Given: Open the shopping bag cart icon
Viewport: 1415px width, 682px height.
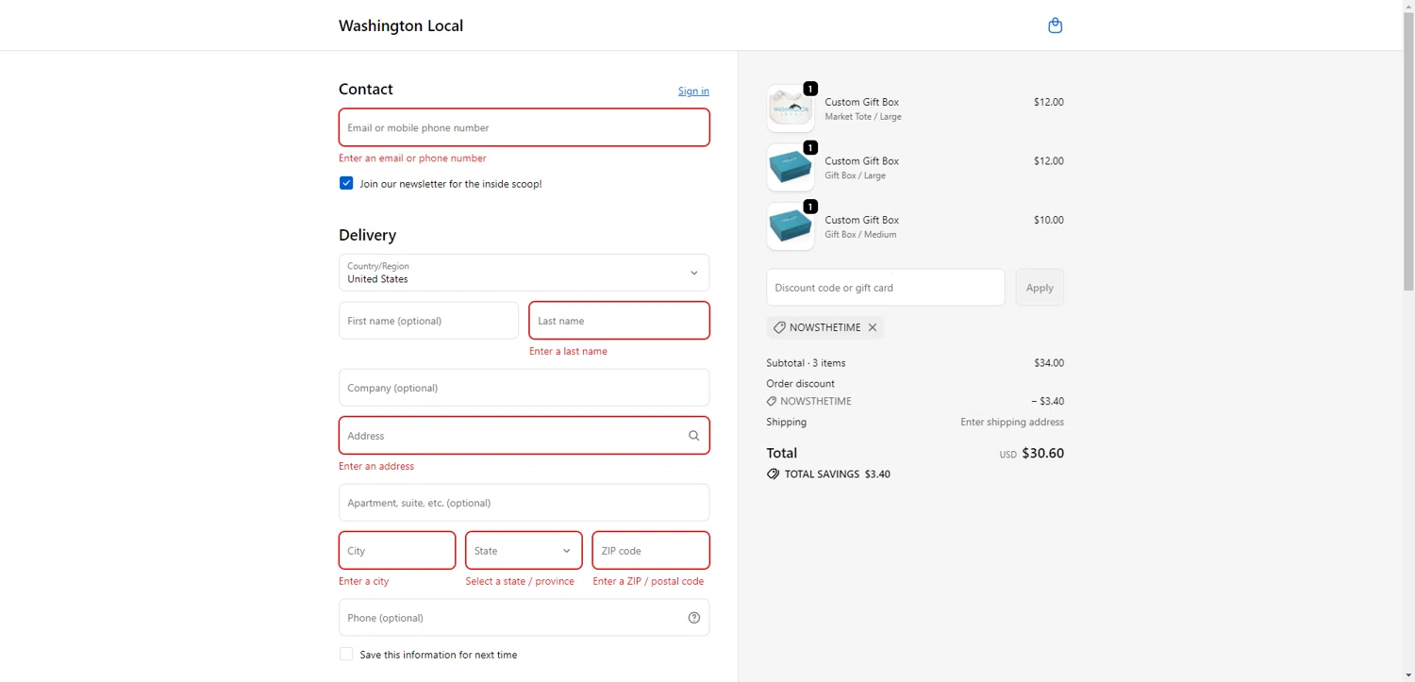Looking at the screenshot, I should pos(1056,25).
